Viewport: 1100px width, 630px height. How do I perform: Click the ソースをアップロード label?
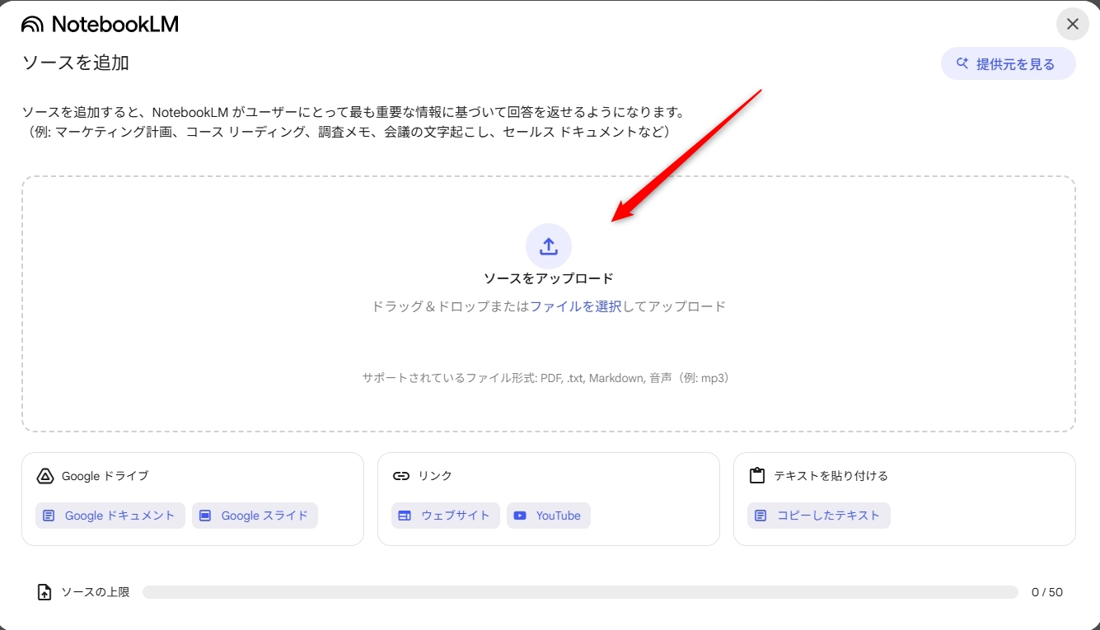coord(549,278)
